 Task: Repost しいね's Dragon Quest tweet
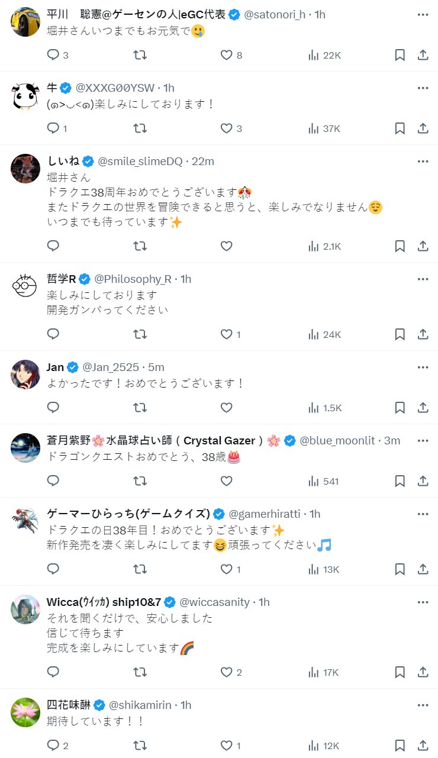tap(140, 246)
